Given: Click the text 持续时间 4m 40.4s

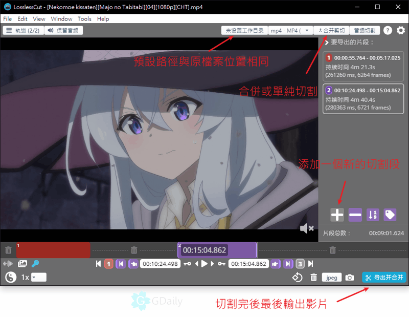Looking at the screenshot, I should pos(350,100).
